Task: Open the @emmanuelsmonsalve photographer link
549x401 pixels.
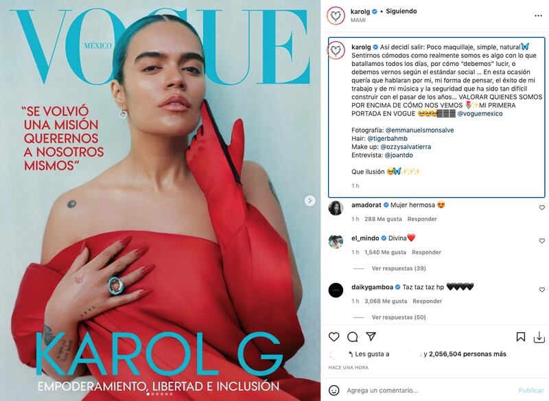Action: click(419, 130)
